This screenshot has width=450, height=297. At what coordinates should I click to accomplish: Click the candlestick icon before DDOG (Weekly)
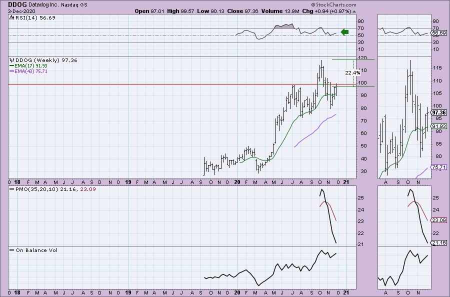coord(12,60)
